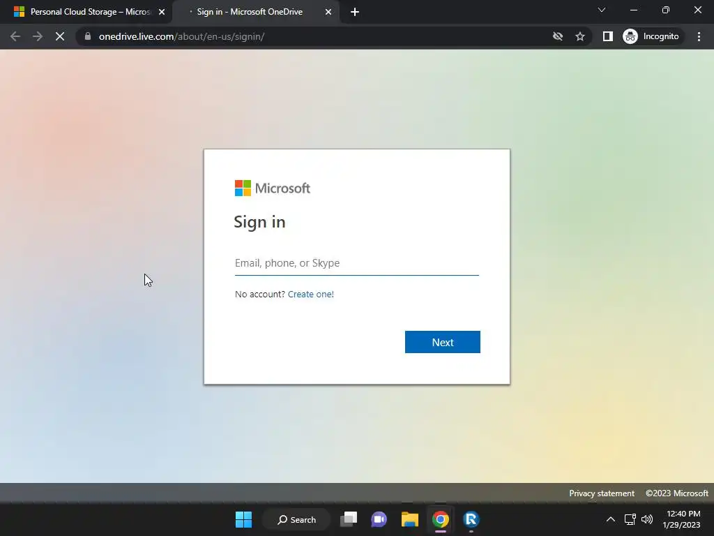The height and width of the screenshot is (536, 714).
Task: Click the Chrome taskbar icon
Action: [x=441, y=519]
